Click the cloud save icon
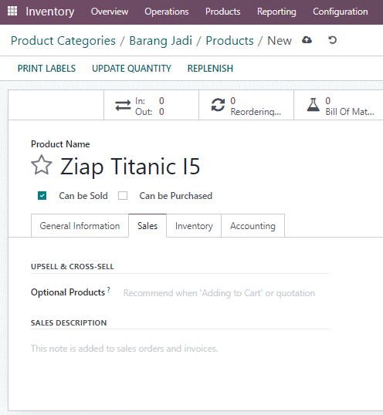 click(x=307, y=40)
